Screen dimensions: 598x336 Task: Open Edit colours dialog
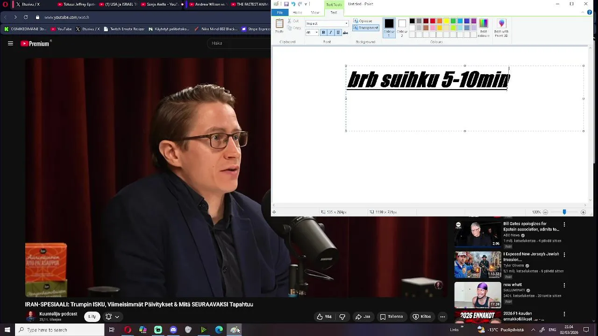pos(484,28)
